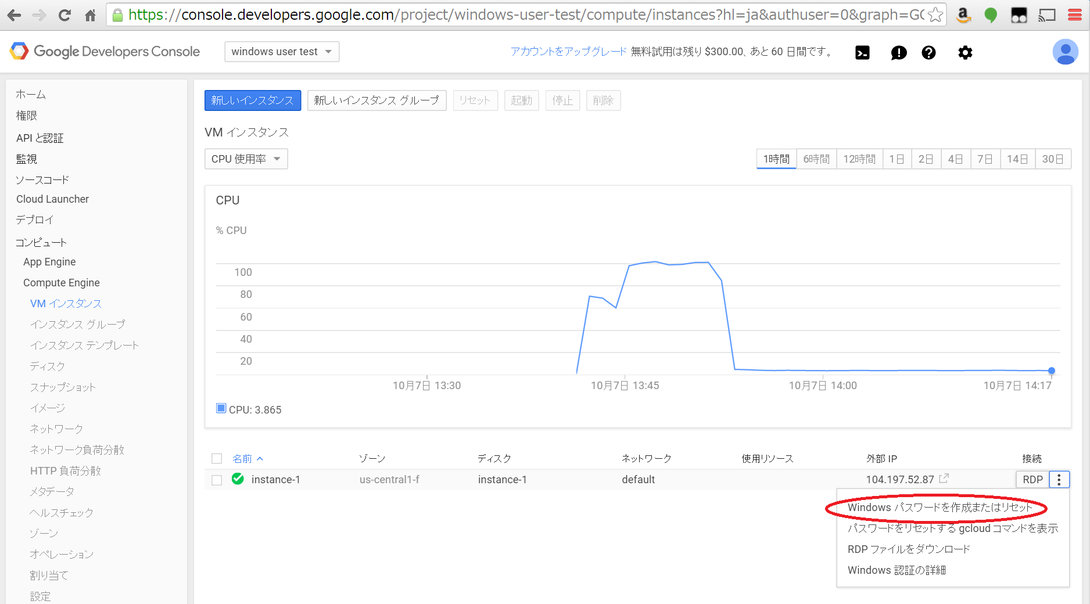Switch the graph range to 7日
Image resolution: width=1090 pixels, height=604 pixels.
click(x=985, y=159)
